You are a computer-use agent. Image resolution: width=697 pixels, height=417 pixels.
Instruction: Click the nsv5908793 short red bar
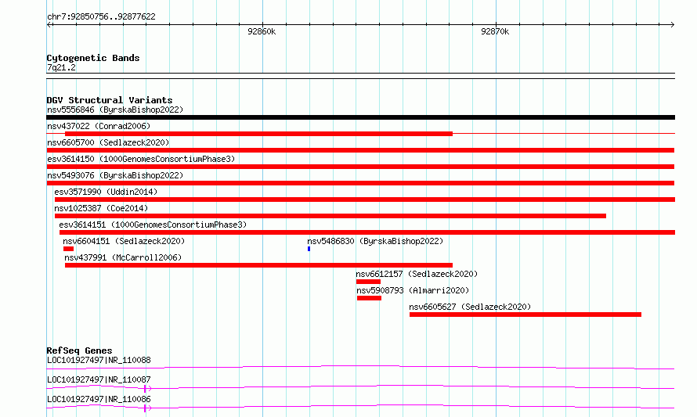[x=369, y=298]
